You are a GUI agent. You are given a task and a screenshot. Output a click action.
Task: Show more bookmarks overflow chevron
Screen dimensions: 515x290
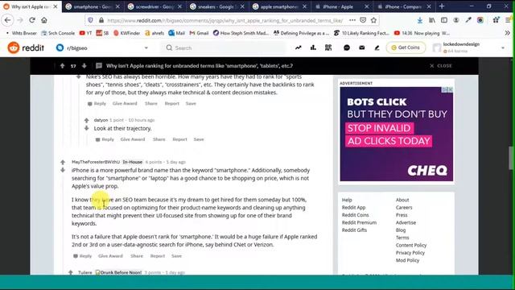tap(508, 33)
